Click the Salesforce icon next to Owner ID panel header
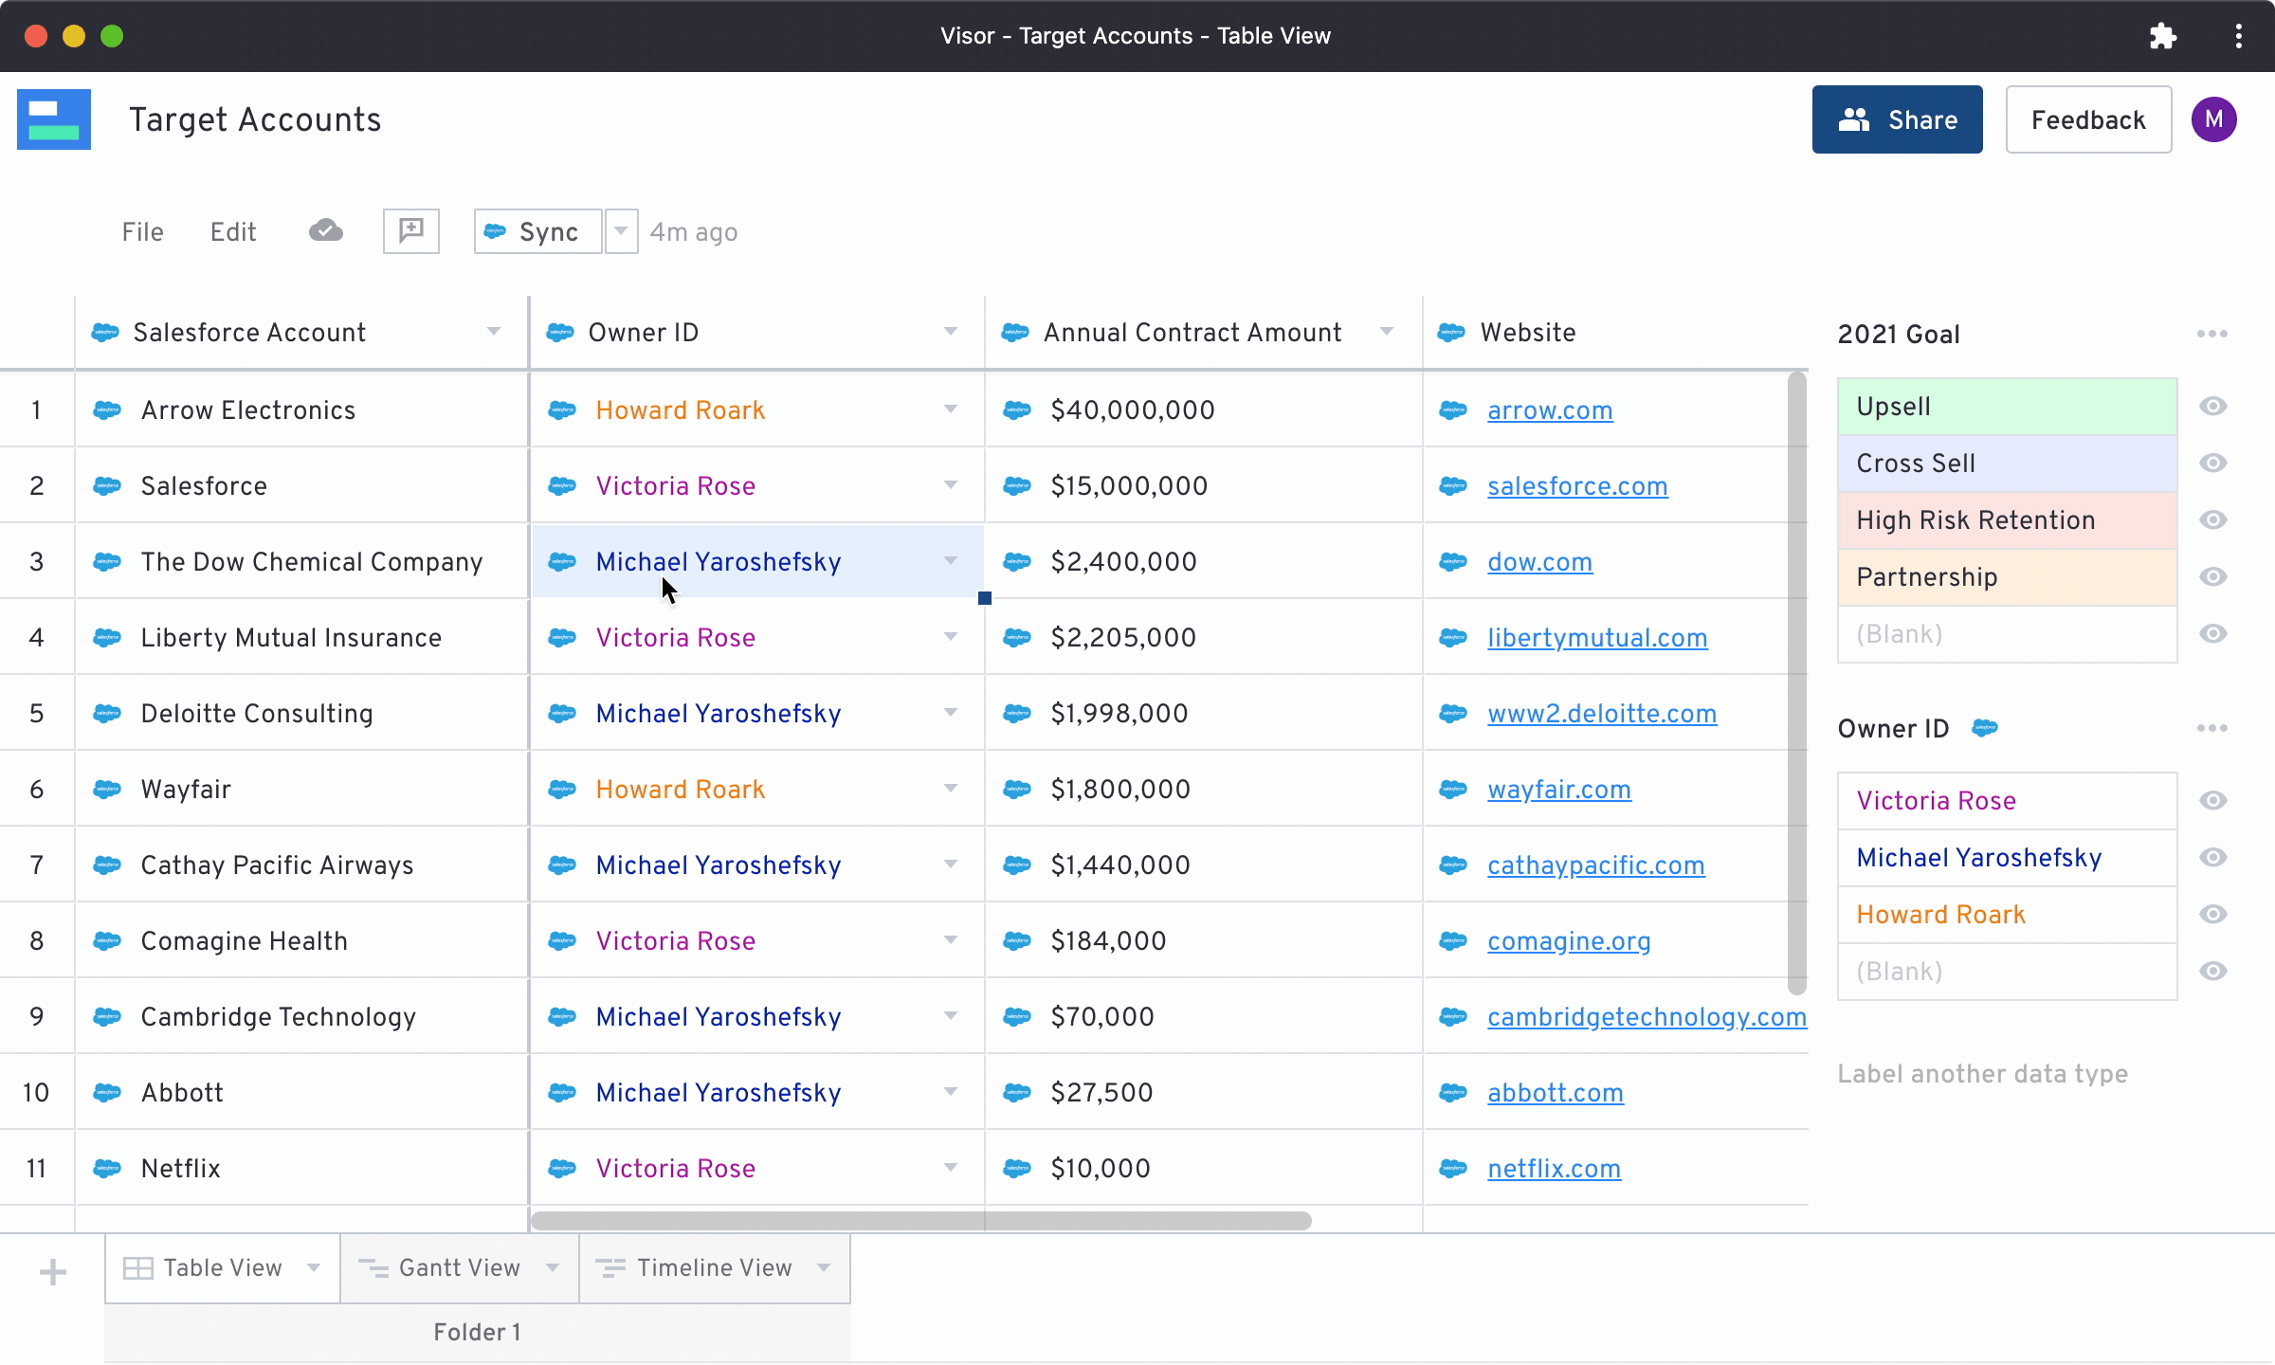 (1987, 728)
